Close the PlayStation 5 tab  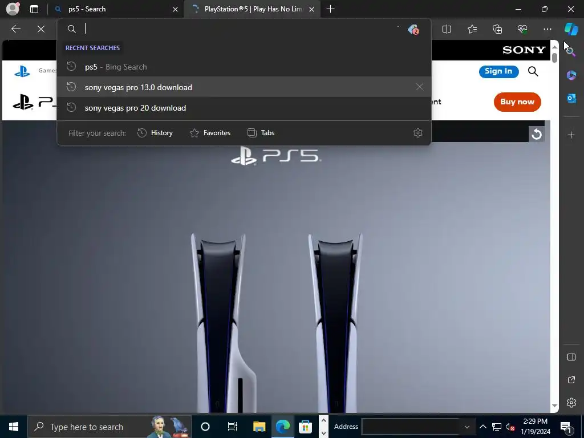click(312, 9)
